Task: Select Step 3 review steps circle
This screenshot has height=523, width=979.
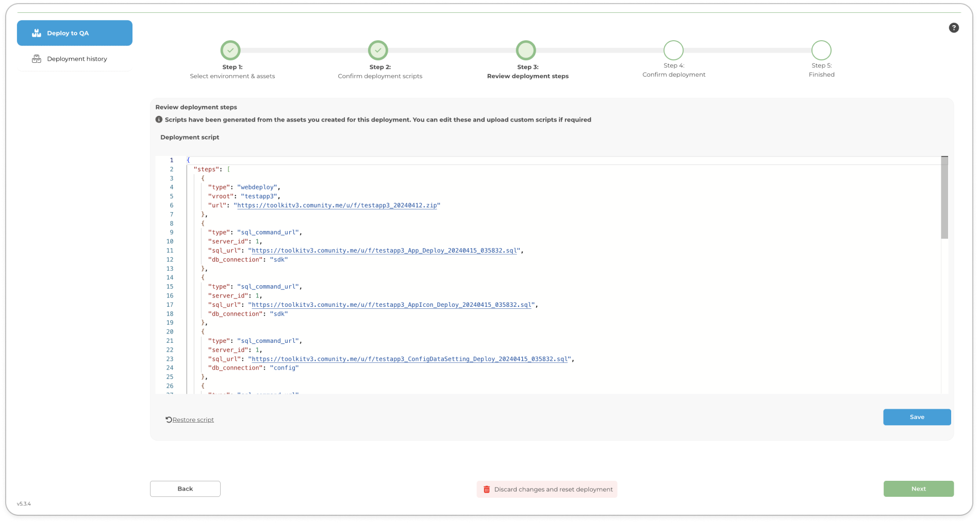Action: (525, 50)
